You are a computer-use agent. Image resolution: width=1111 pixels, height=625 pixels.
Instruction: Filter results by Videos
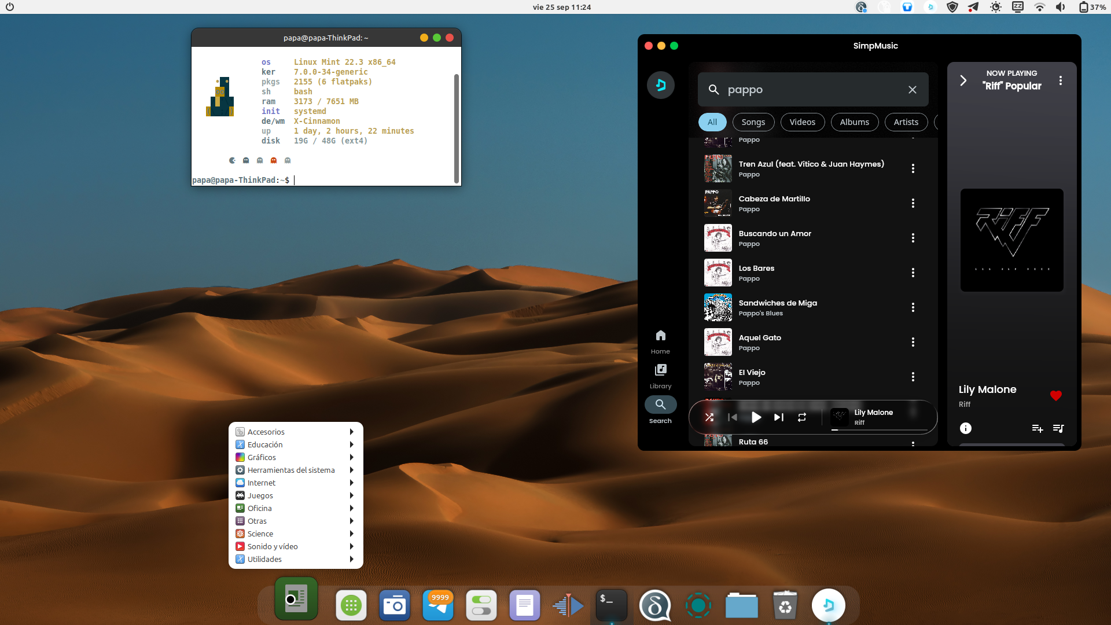click(x=803, y=122)
